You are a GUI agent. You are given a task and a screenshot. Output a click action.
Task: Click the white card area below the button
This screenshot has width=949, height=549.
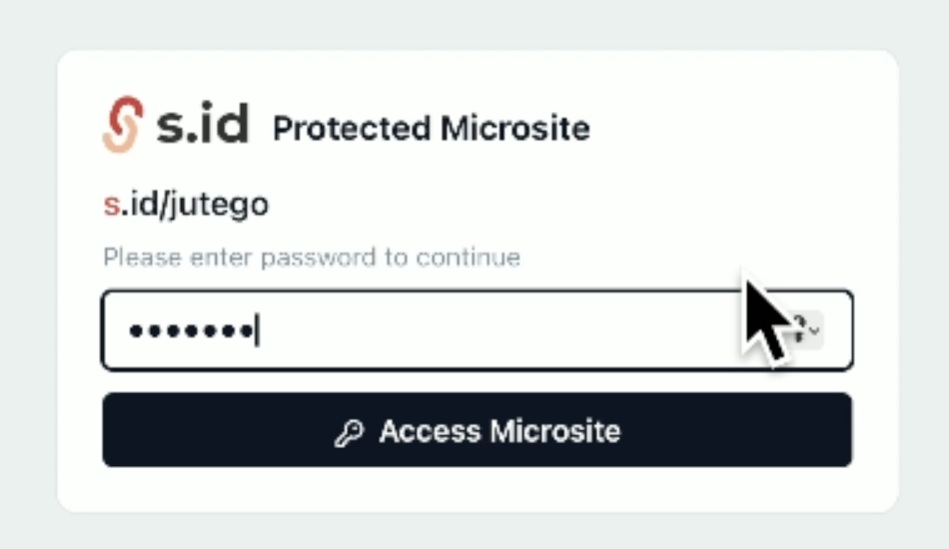coord(477,488)
